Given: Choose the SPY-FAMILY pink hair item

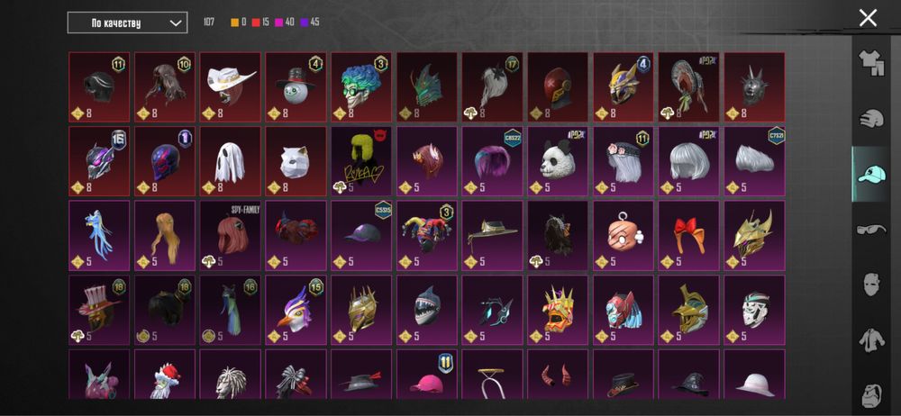Looking at the screenshot, I should coord(230,236).
